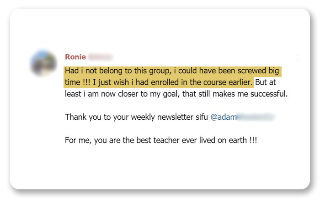
Task: Click the highlighted line starting 'Had i not belong'
Action: click(172, 71)
